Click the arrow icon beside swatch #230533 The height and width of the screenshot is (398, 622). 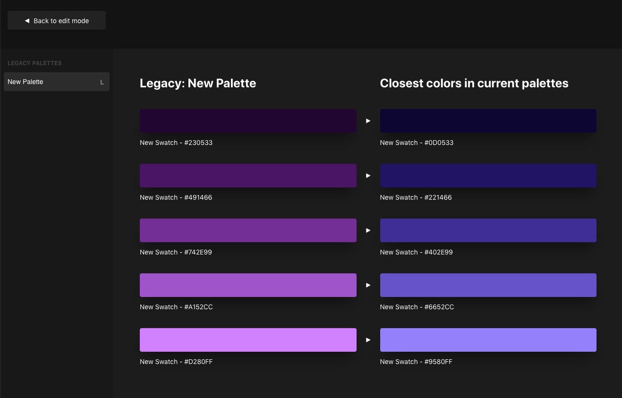pyautogui.click(x=368, y=121)
